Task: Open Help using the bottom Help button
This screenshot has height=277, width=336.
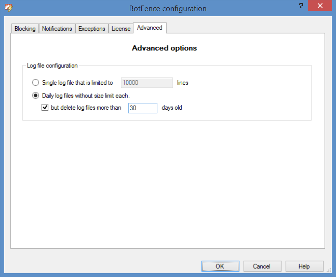Action: (x=304, y=266)
